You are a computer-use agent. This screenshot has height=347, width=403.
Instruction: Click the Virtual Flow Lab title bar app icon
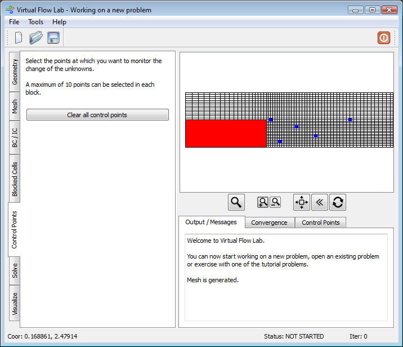pos(10,10)
